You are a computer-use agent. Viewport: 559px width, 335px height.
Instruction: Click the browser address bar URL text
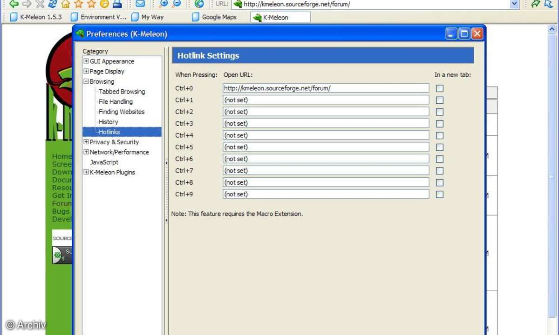click(297, 4)
